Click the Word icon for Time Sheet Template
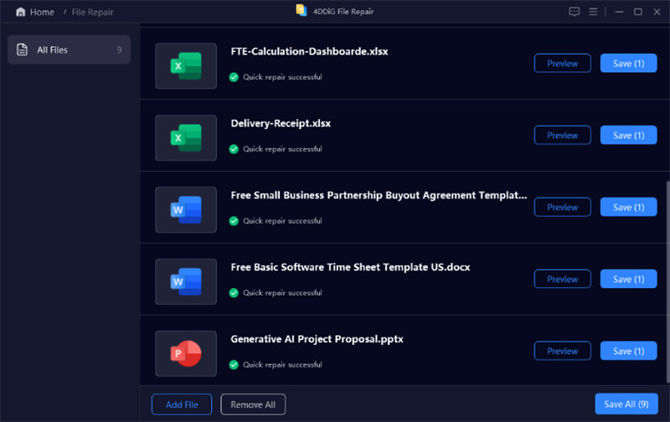670x422 pixels. pos(186,282)
